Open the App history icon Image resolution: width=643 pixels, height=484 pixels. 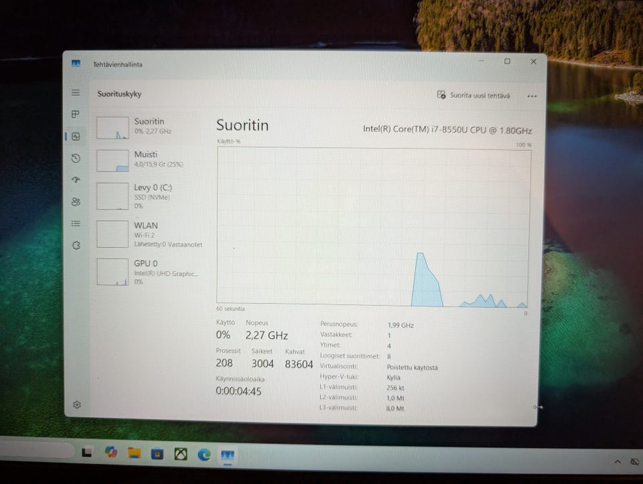point(76,158)
